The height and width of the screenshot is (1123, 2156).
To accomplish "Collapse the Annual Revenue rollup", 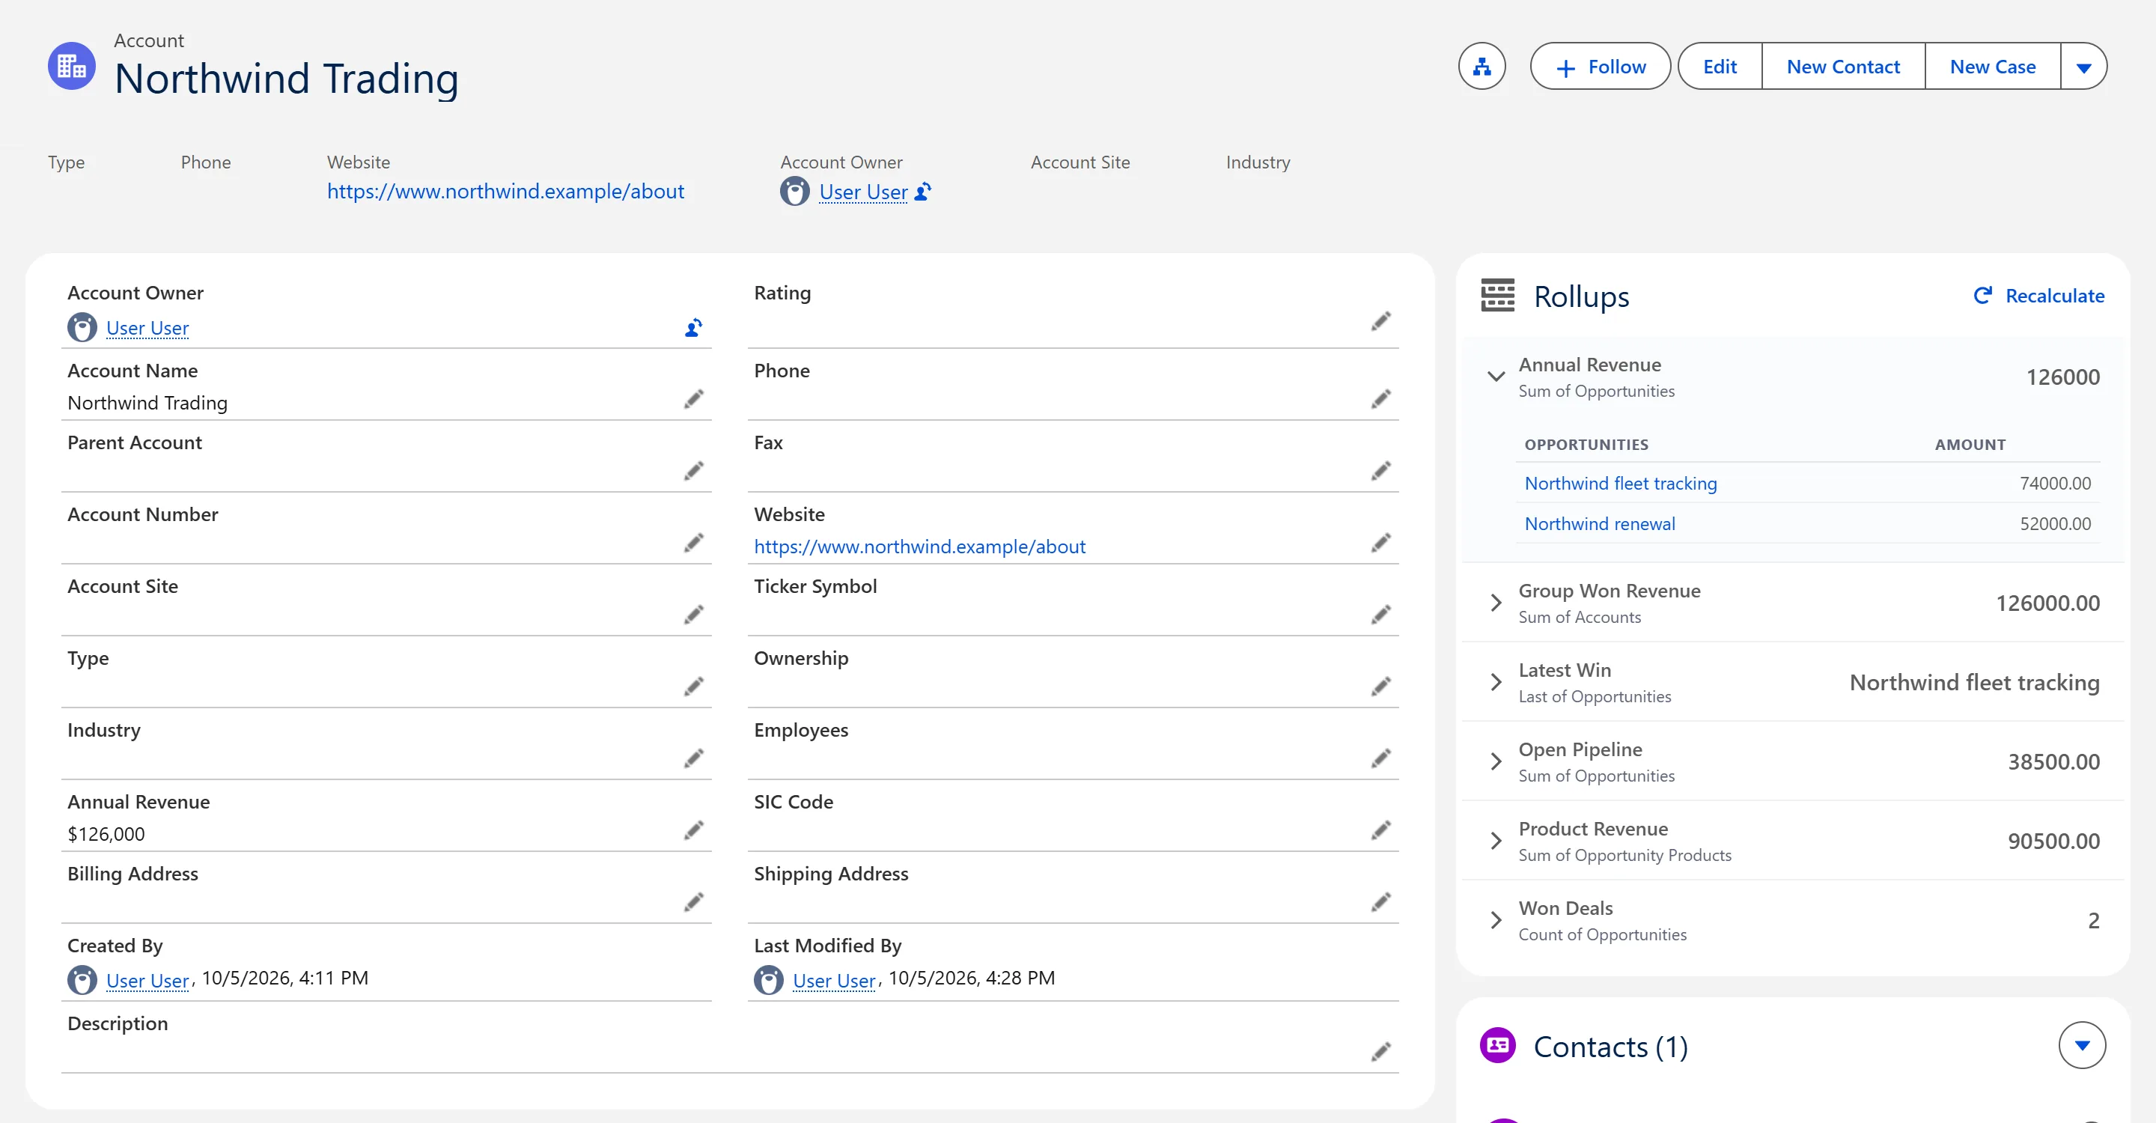I will pos(1496,377).
